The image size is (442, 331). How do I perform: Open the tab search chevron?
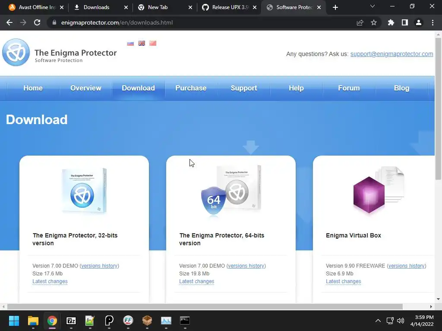pos(373,6)
